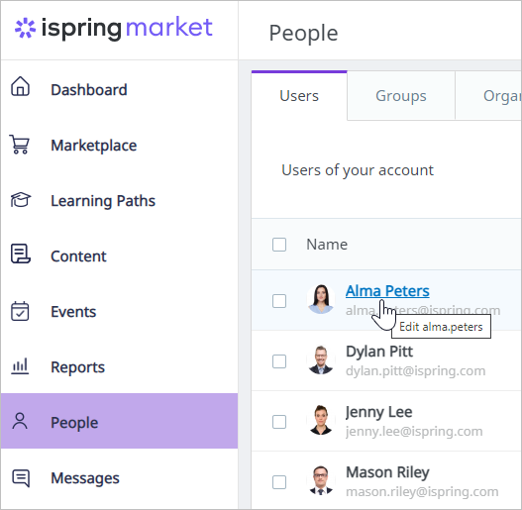The image size is (522, 510).
Task: Navigate to Content section
Action: pyautogui.click(x=119, y=256)
